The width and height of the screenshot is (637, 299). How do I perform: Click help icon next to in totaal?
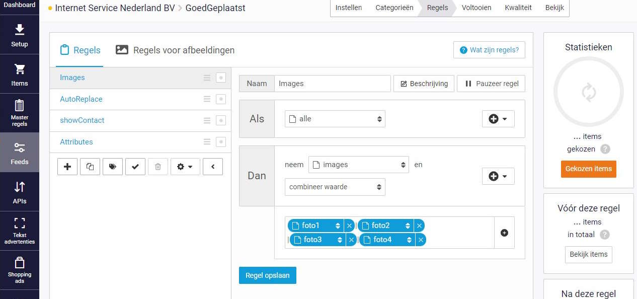(605, 235)
